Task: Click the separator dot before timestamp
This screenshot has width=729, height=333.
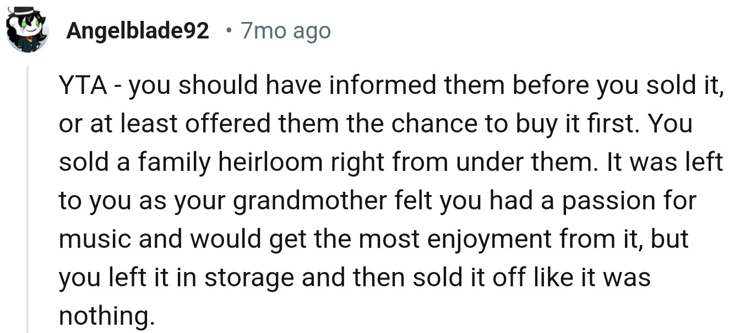Action: (229, 31)
